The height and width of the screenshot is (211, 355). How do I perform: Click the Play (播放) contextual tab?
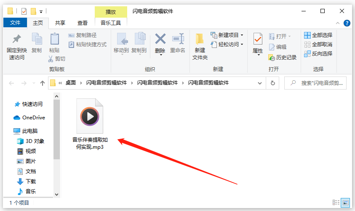[111, 12]
